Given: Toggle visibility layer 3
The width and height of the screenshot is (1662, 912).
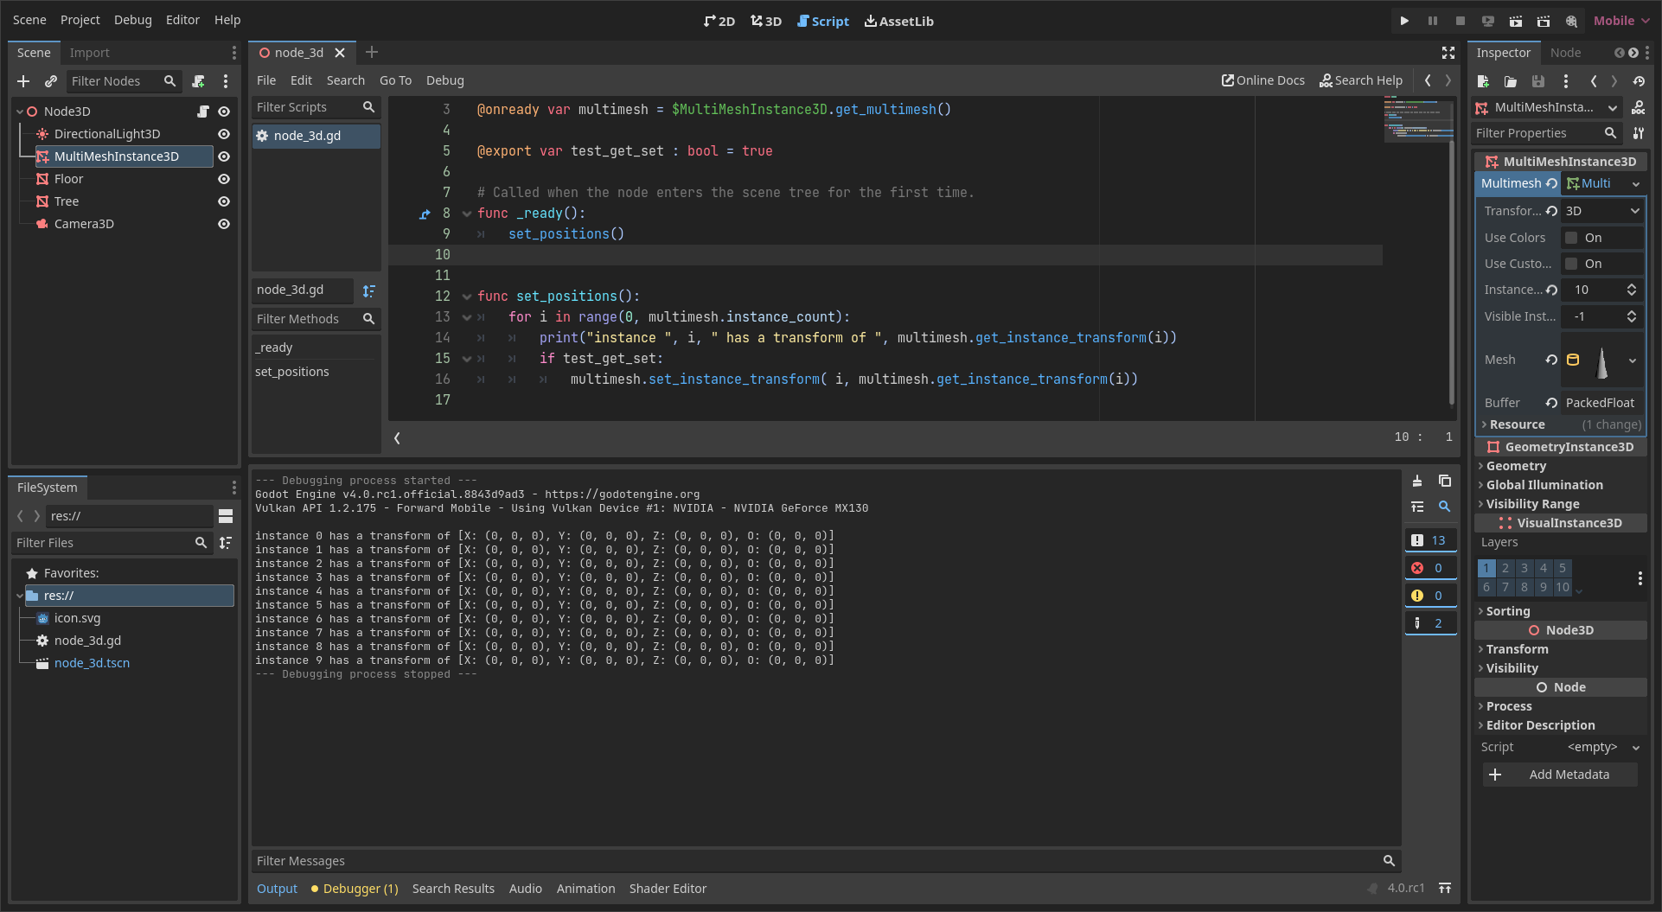Looking at the screenshot, I should [1524, 568].
